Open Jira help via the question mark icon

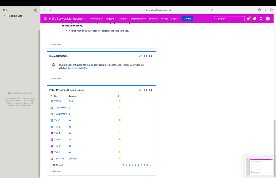255,18
